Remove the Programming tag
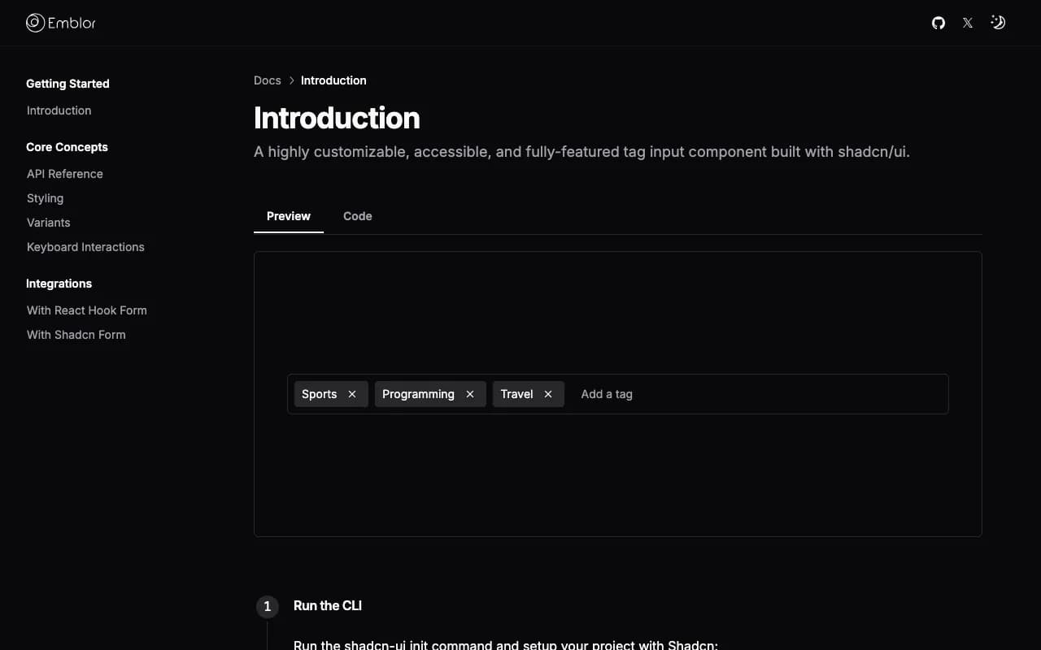This screenshot has width=1041, height=650. click(470, 394)
